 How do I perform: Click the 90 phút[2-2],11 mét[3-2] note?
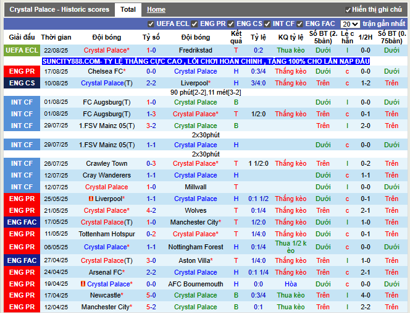[x=206, y=92]
